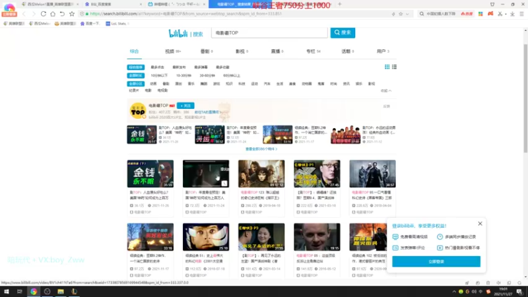Screen dimensions: 528x297
Task: Click the red game controller extension icon
Action: point(490,14)
